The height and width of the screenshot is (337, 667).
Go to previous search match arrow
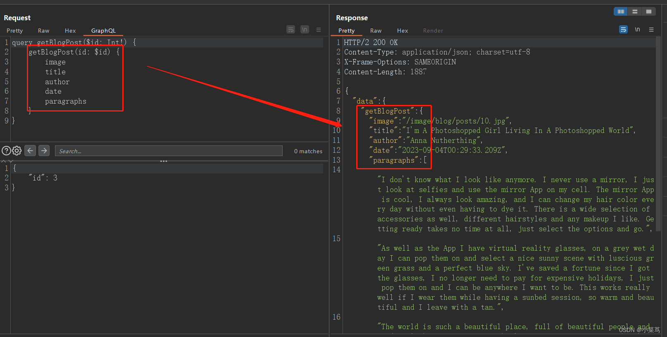pos(30,151)
